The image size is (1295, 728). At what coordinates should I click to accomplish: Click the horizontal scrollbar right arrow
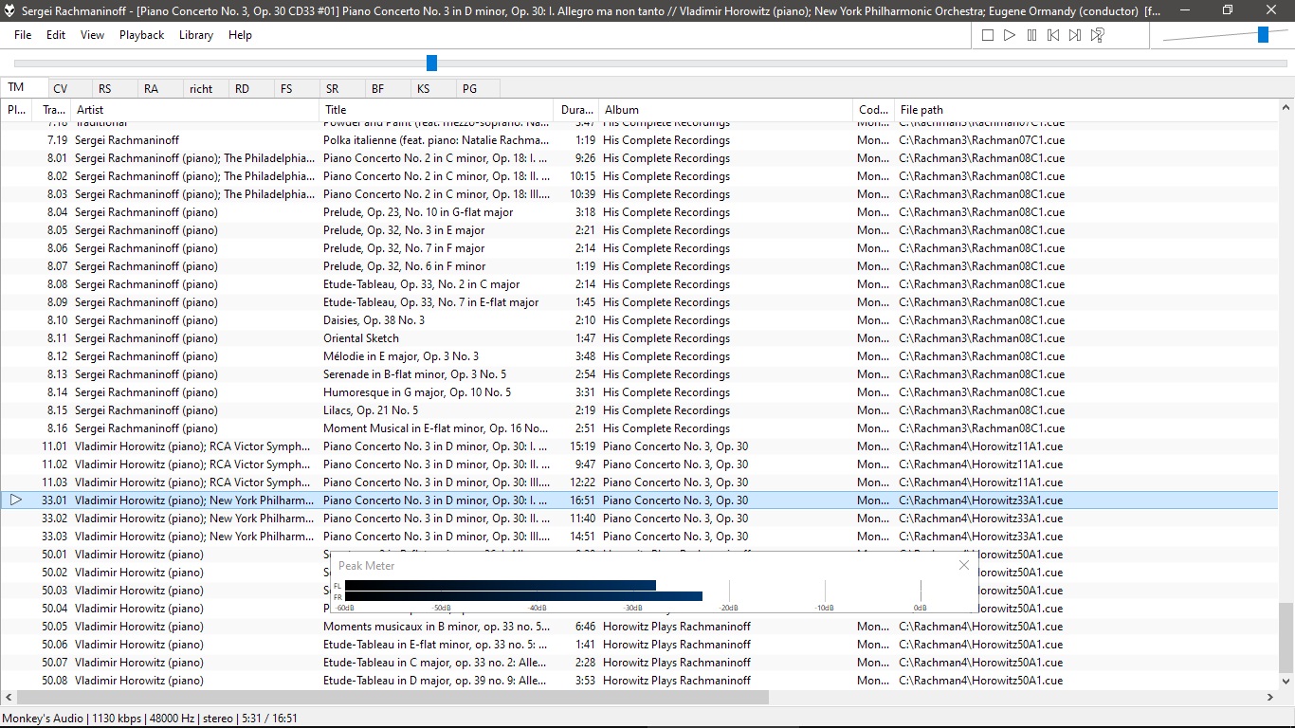[1270, 698]
